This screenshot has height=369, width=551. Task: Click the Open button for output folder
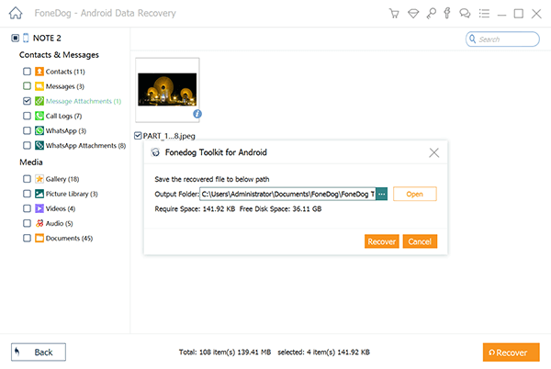click(x=415, y=194)
